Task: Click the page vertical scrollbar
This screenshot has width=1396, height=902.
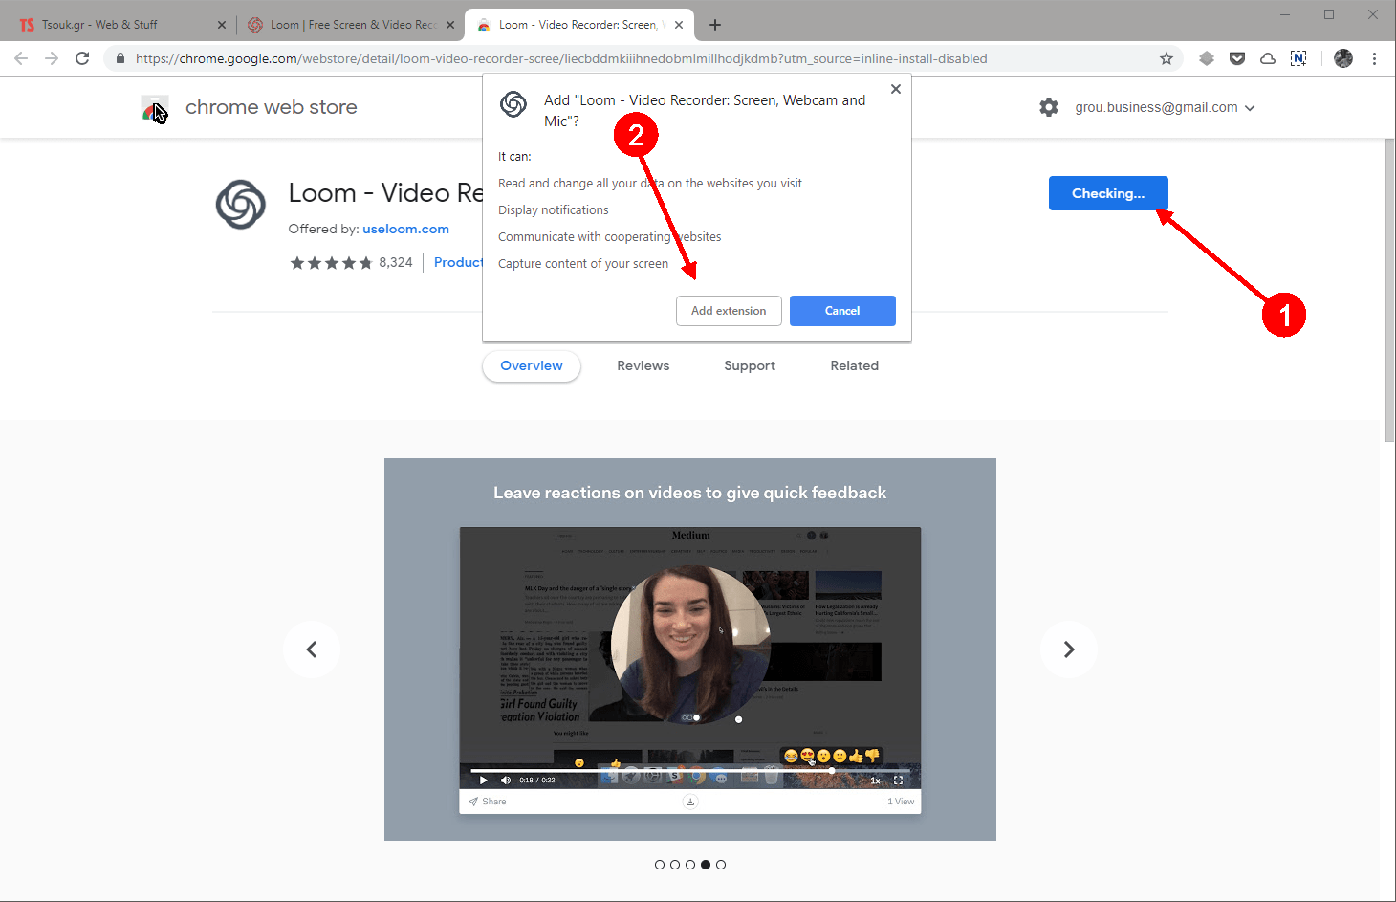Action: point(1389,289)
